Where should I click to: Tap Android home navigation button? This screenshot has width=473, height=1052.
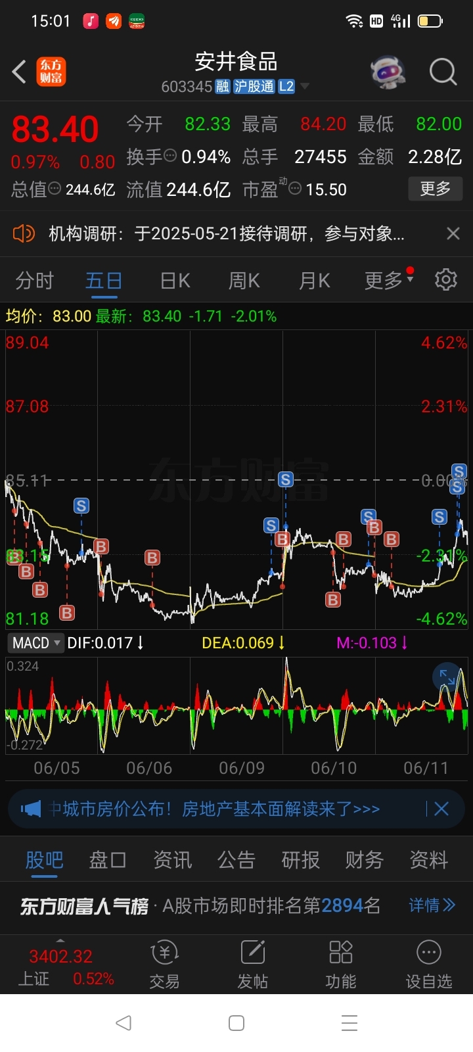[x=236, y=1022]
